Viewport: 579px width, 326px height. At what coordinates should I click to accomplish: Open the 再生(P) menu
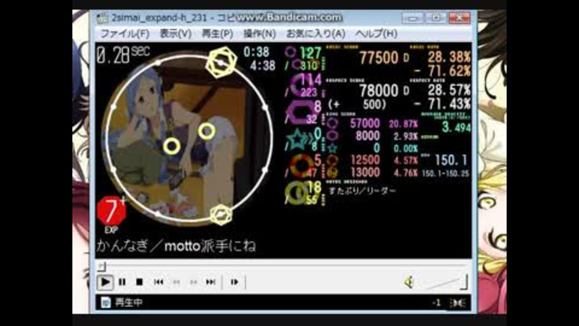217,34
